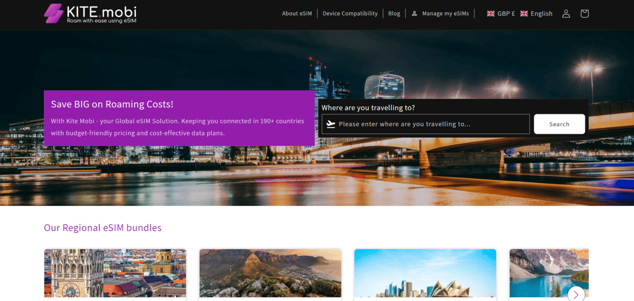Click the KITE.mobi logo
This screenshot has height=301, width=634.
pyautogui.click(x=90, y=14)
